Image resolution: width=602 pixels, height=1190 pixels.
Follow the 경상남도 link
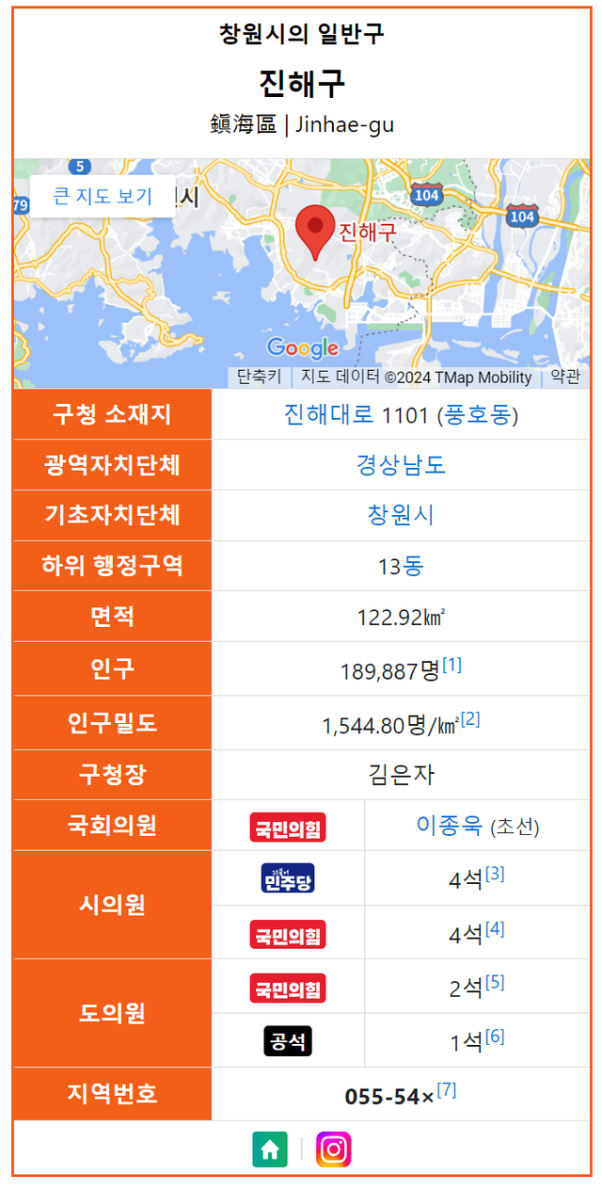coord(401,465)
